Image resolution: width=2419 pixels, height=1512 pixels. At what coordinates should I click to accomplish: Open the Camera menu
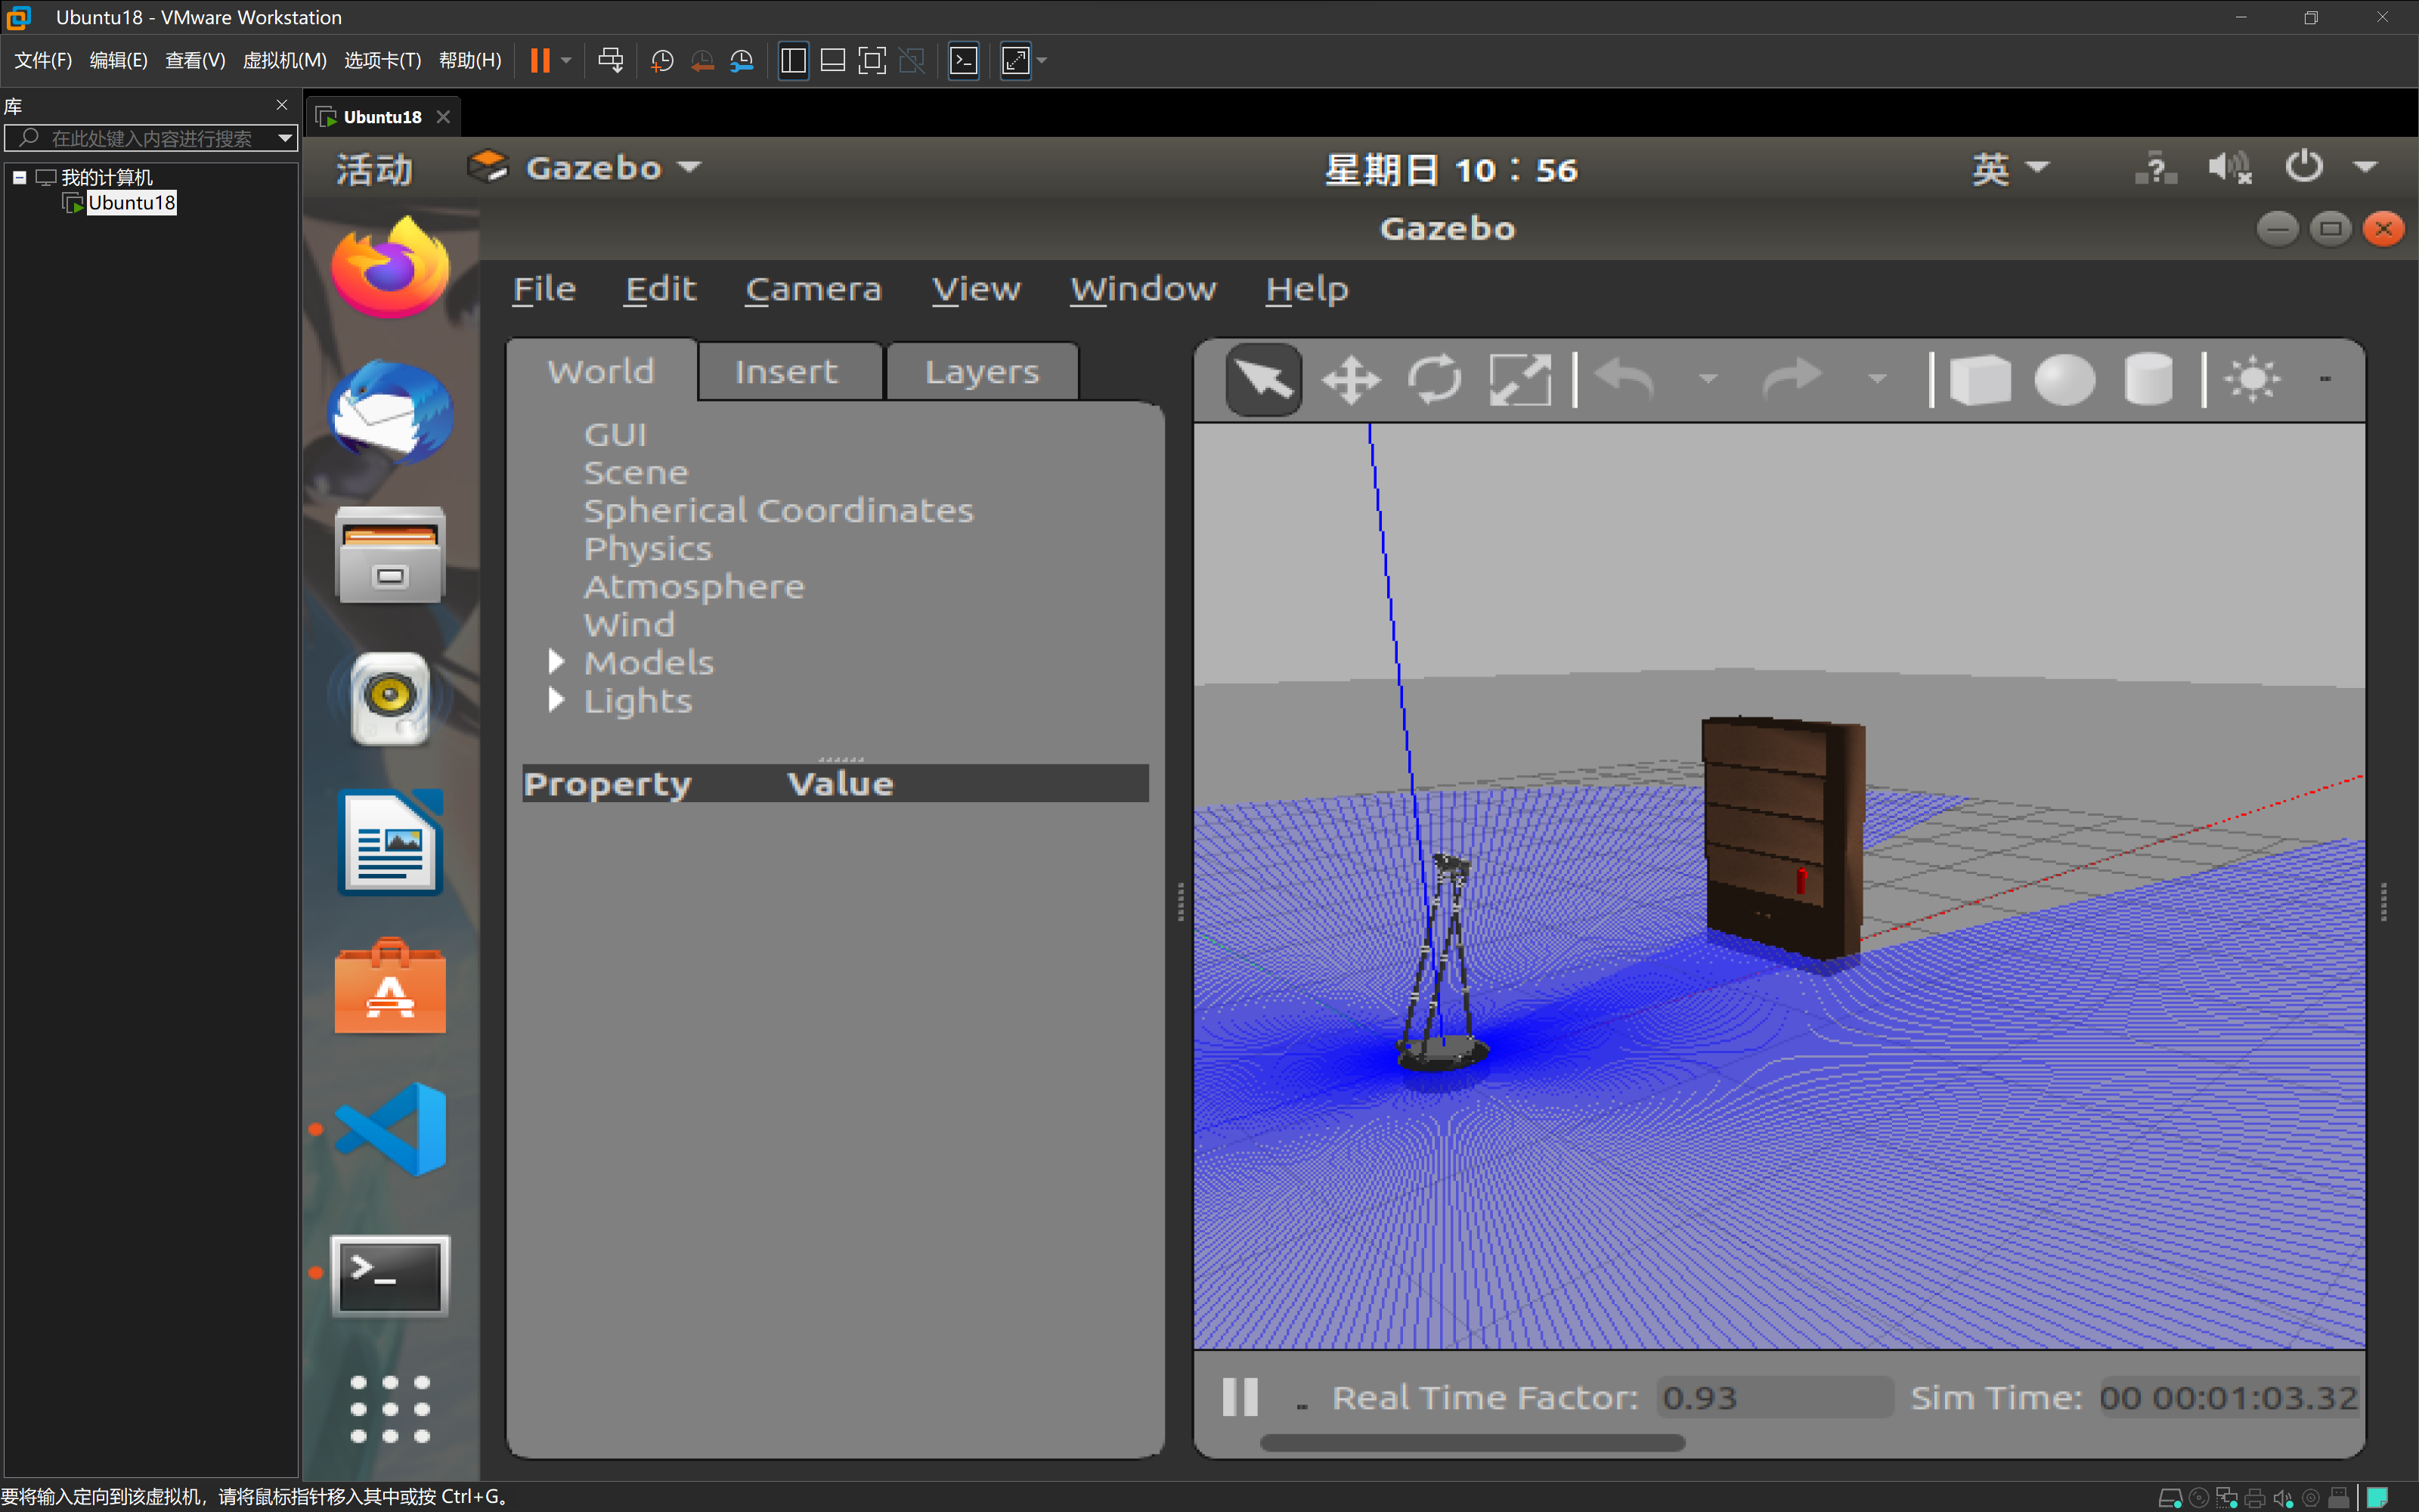tap(813, 289)
